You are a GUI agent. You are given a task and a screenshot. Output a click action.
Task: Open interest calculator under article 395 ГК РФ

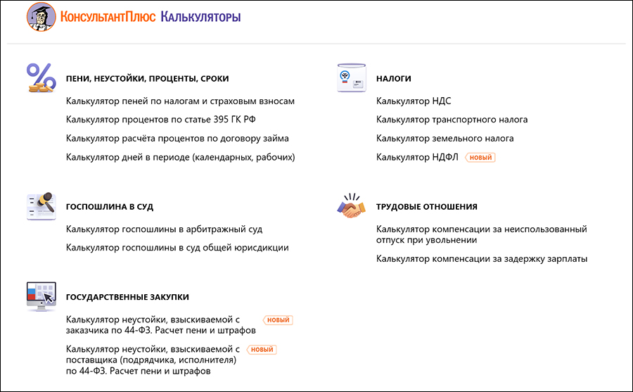tap(166, 120)
